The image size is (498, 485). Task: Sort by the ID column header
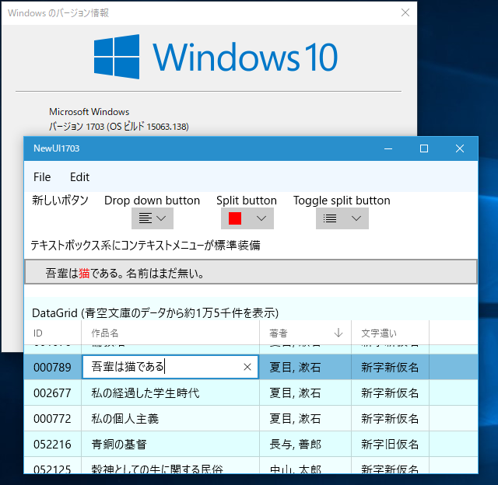53,333
